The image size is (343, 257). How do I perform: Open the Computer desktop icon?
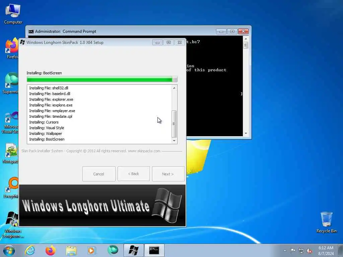[13, 14]
